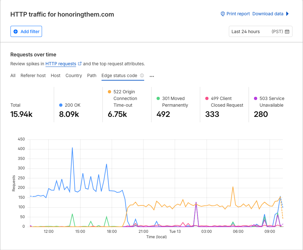Click the calendar icon in date range
Viewport: 303px width, 250px height.
pos(287,32)
